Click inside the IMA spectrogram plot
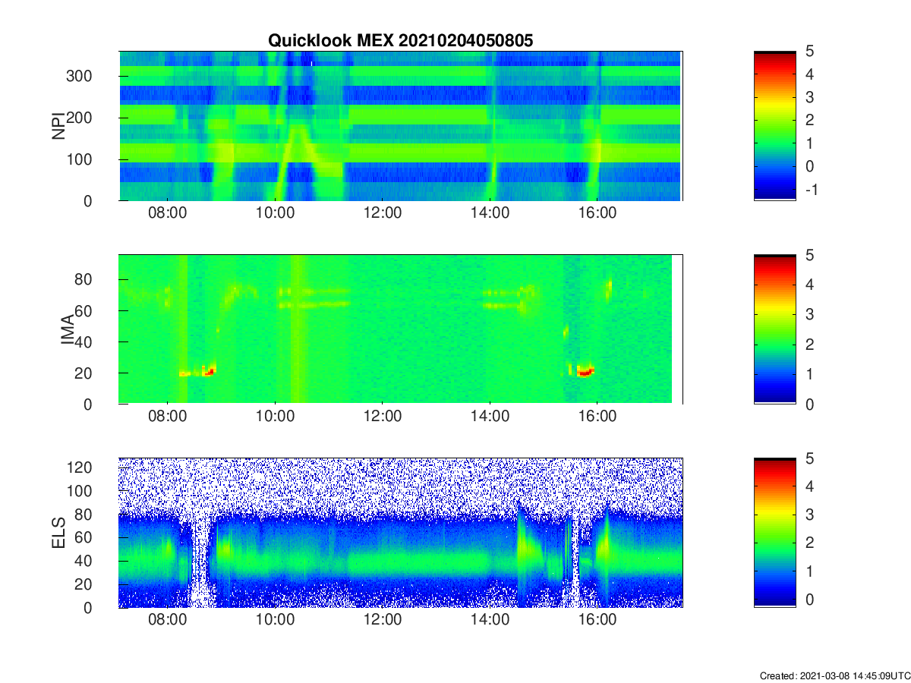Screen dimensions: 911x683 400,329
